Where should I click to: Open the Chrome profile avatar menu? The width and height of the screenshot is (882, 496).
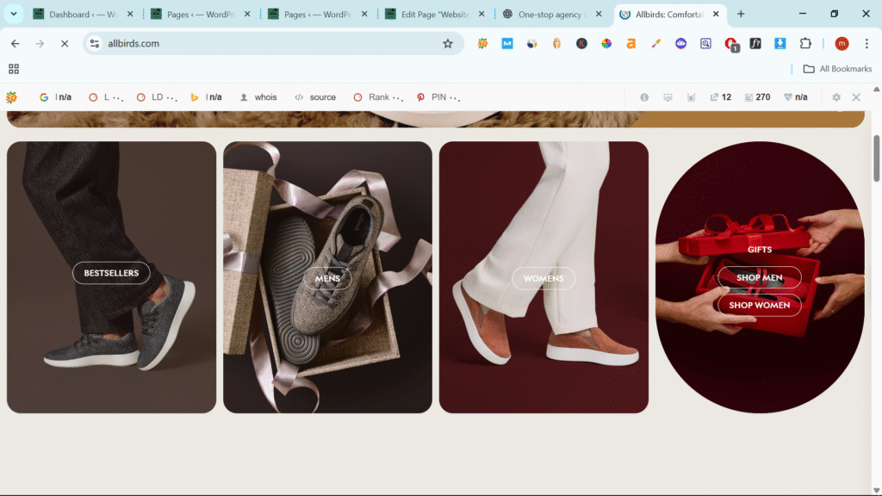[842, 44]
